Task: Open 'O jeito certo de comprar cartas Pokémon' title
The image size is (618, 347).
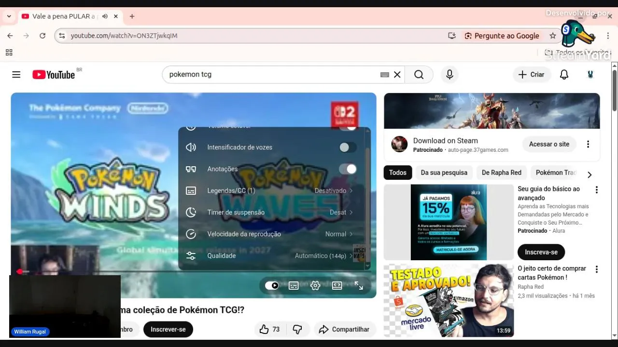Action: tap(552, 273)
